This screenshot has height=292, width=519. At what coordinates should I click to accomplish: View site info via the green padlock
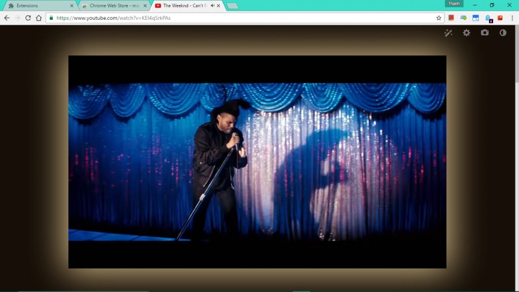coord(51,18)
